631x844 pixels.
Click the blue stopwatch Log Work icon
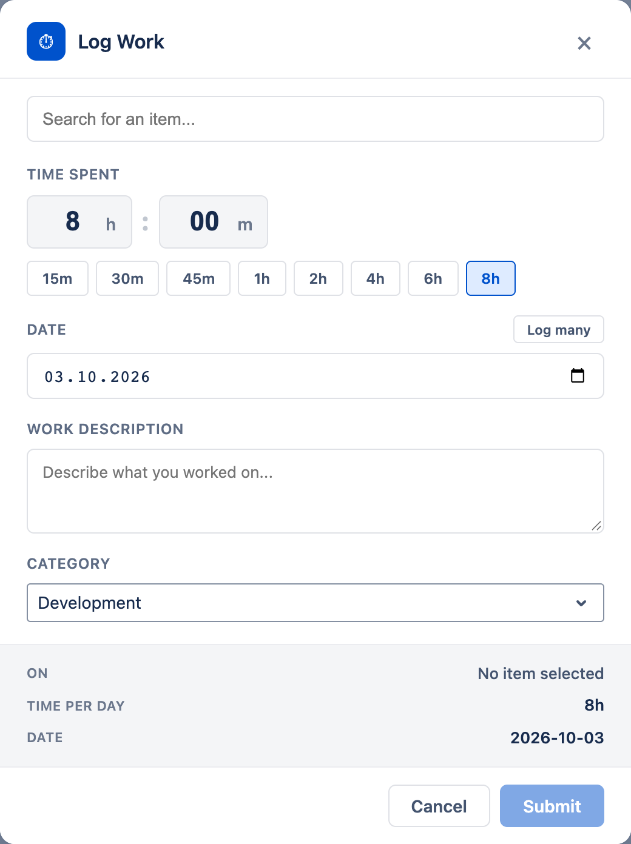(x=46, y=41)
